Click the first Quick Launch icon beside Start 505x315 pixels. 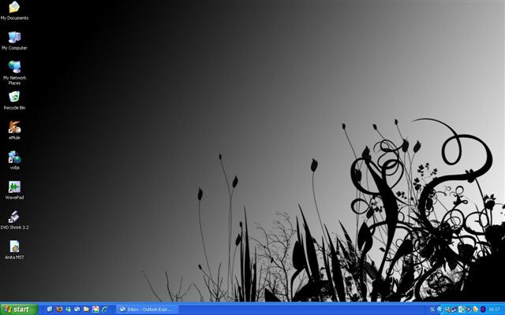click(x=50, y=309)
